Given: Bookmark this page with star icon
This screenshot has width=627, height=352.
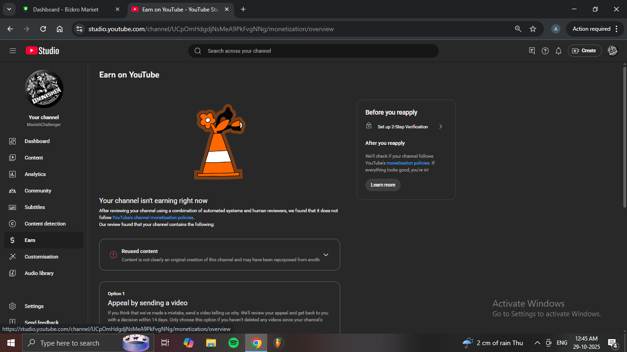Looking at the screenshot, I should pyautogui.click(x=533, y=29).
